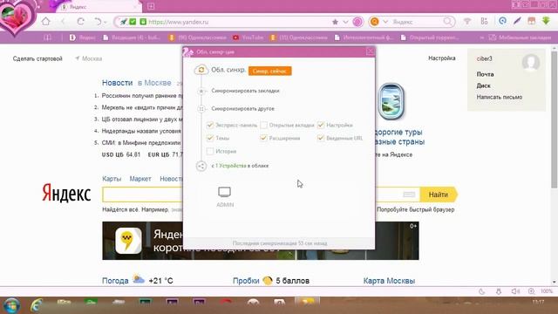Click the Найти search button
Screen dimensions: 558x314
(439, 195)
